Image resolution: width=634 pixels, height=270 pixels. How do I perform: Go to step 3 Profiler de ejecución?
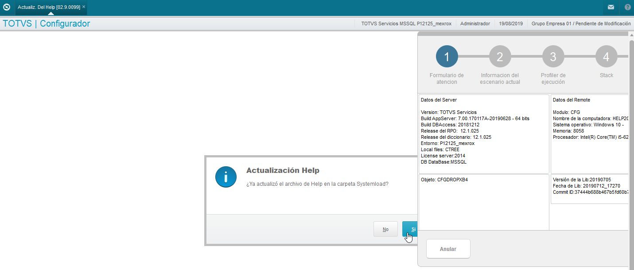pos(553,57)
